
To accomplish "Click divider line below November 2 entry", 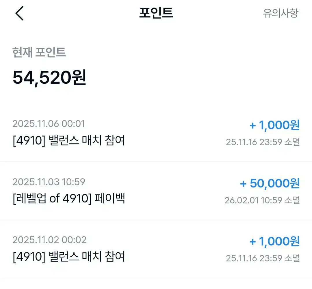I will tap(156, 278).
